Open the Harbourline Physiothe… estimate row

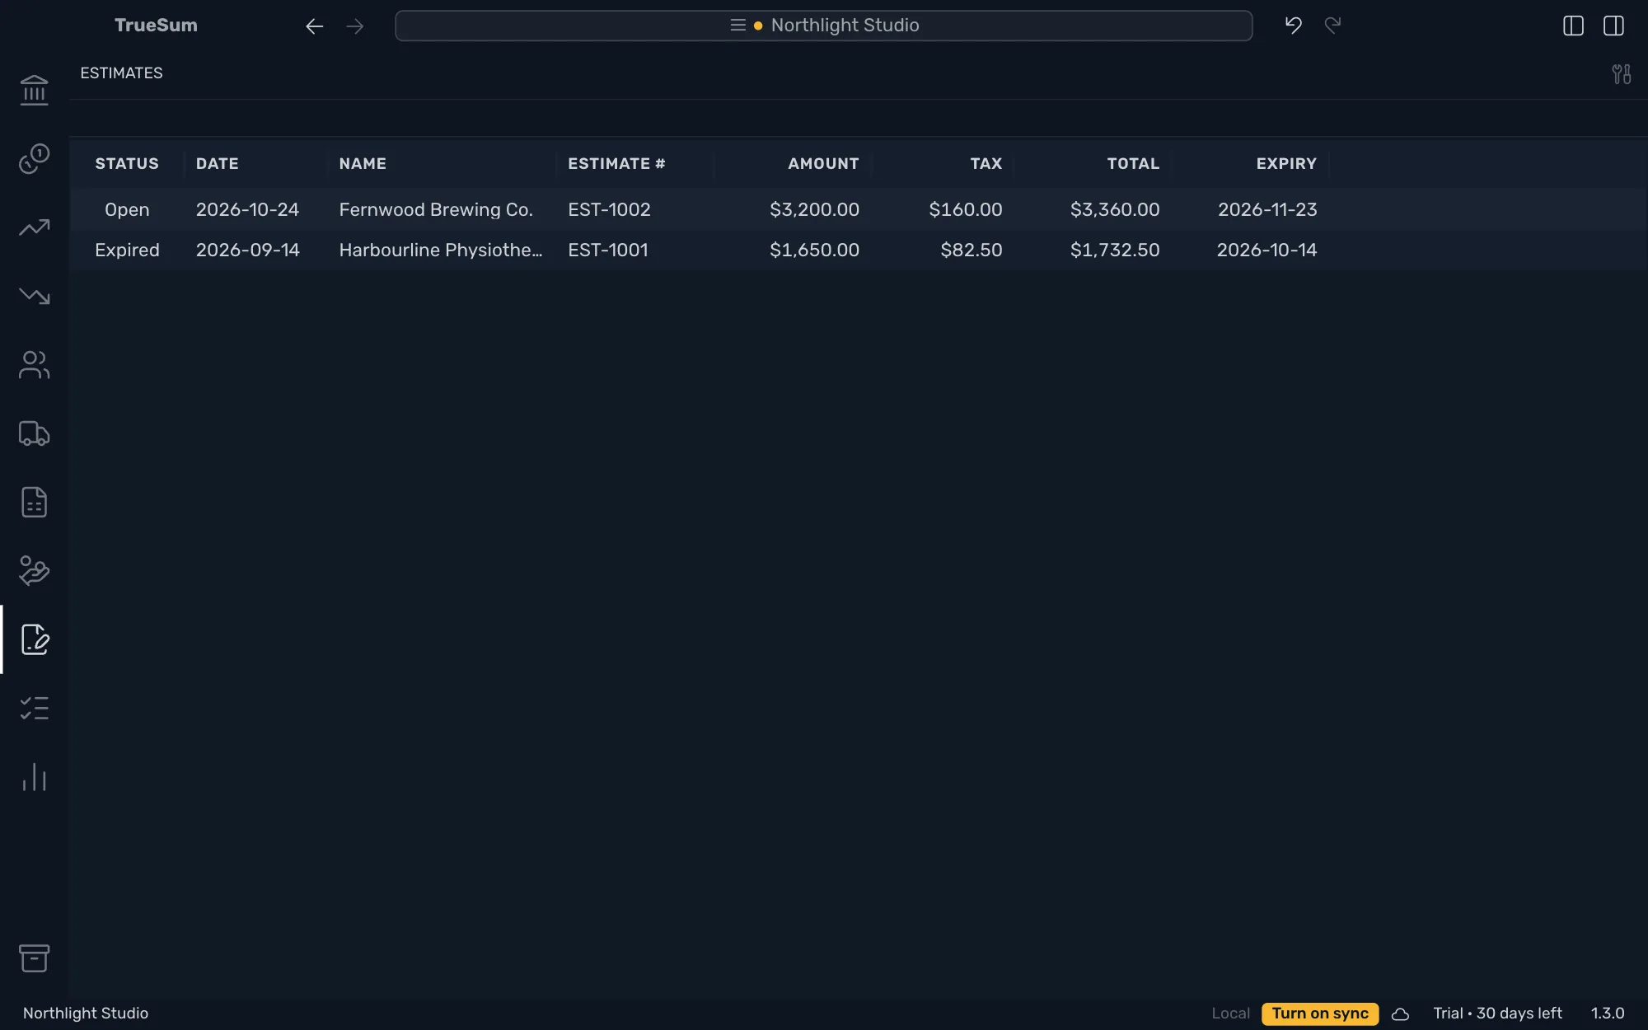coord(858,250)
